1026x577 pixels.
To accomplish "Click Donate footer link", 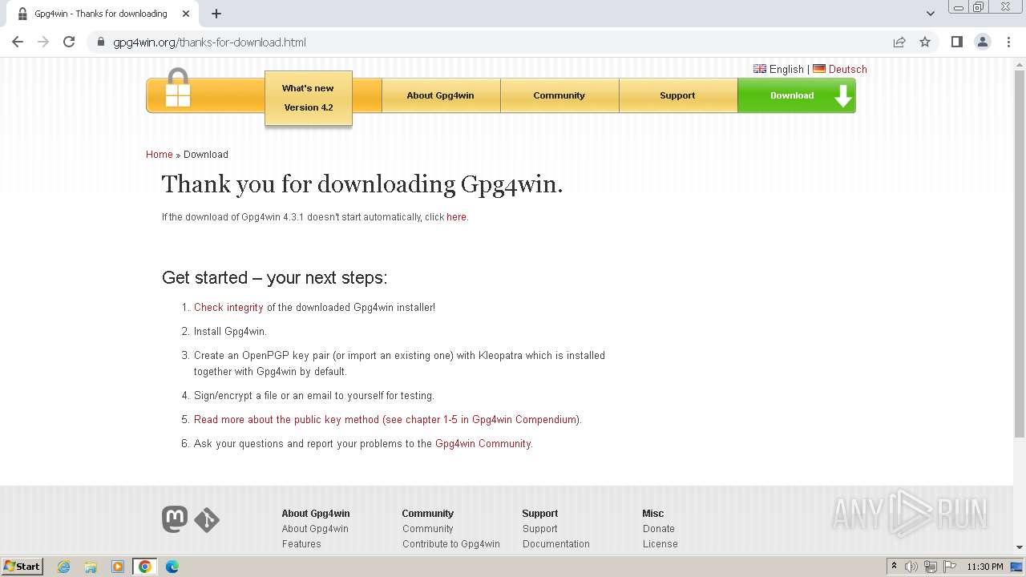I will pyautogui.click(x=659, y=529).
